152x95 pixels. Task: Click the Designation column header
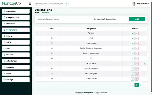pyautogui.click(x=91, y=29)
